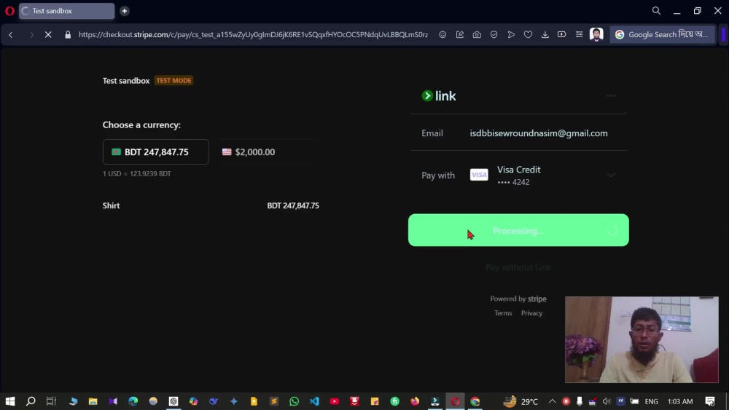Click the webcam video thumbnail
Viewport: 729px width, 410px height.
tap(642, 339)
